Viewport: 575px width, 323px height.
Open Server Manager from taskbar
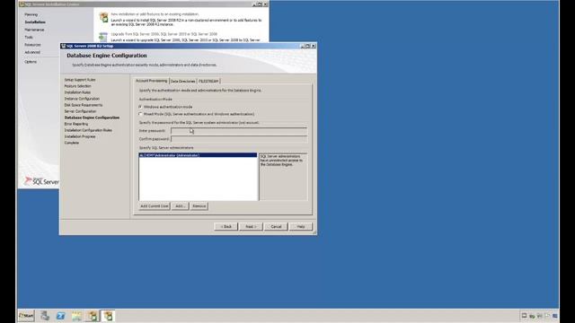click(x=45, y=316)
